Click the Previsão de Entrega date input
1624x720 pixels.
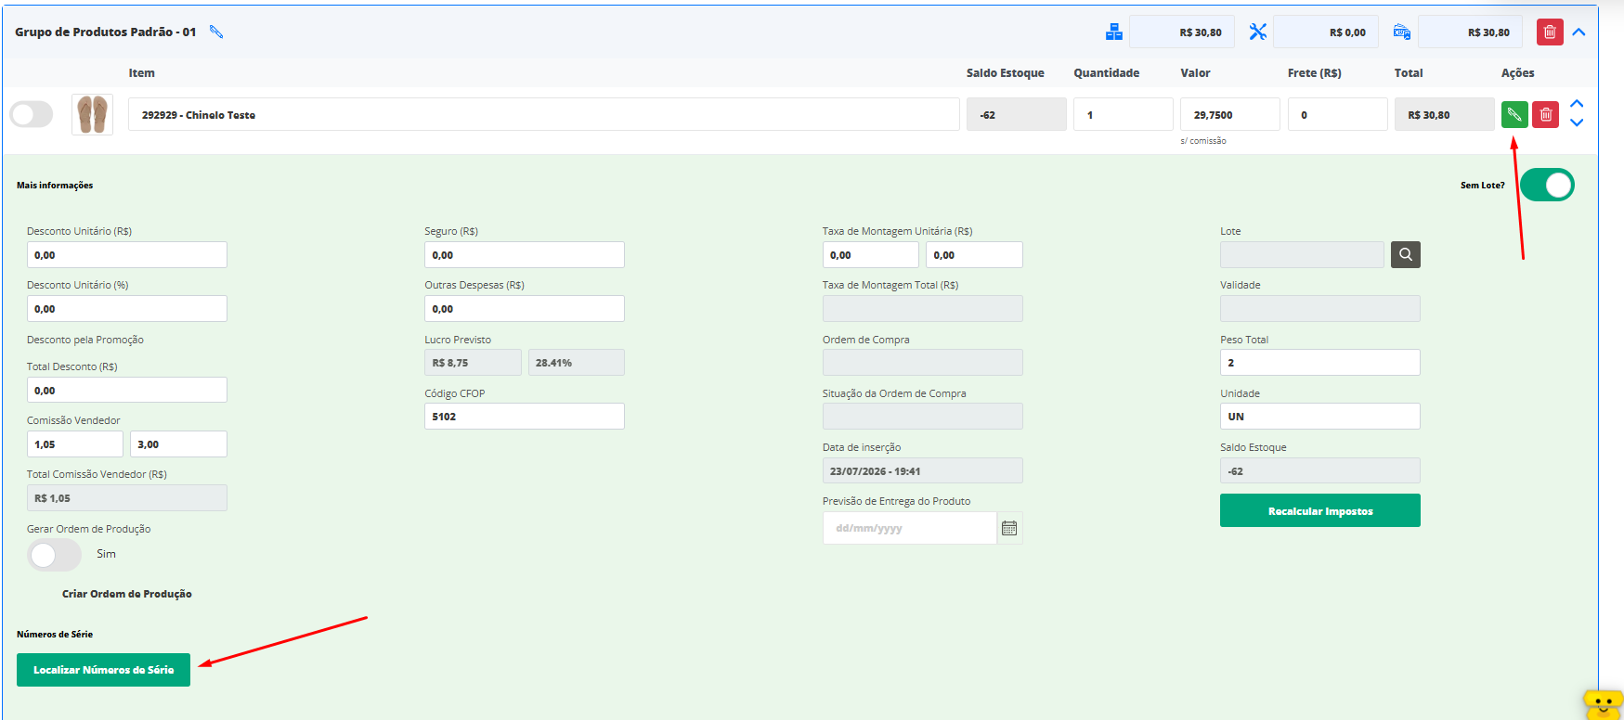910,528
